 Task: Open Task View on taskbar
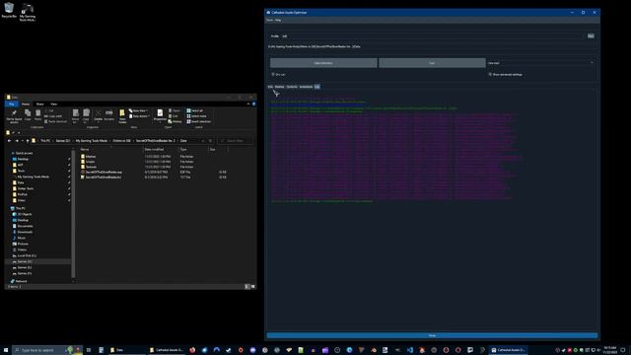89,350
